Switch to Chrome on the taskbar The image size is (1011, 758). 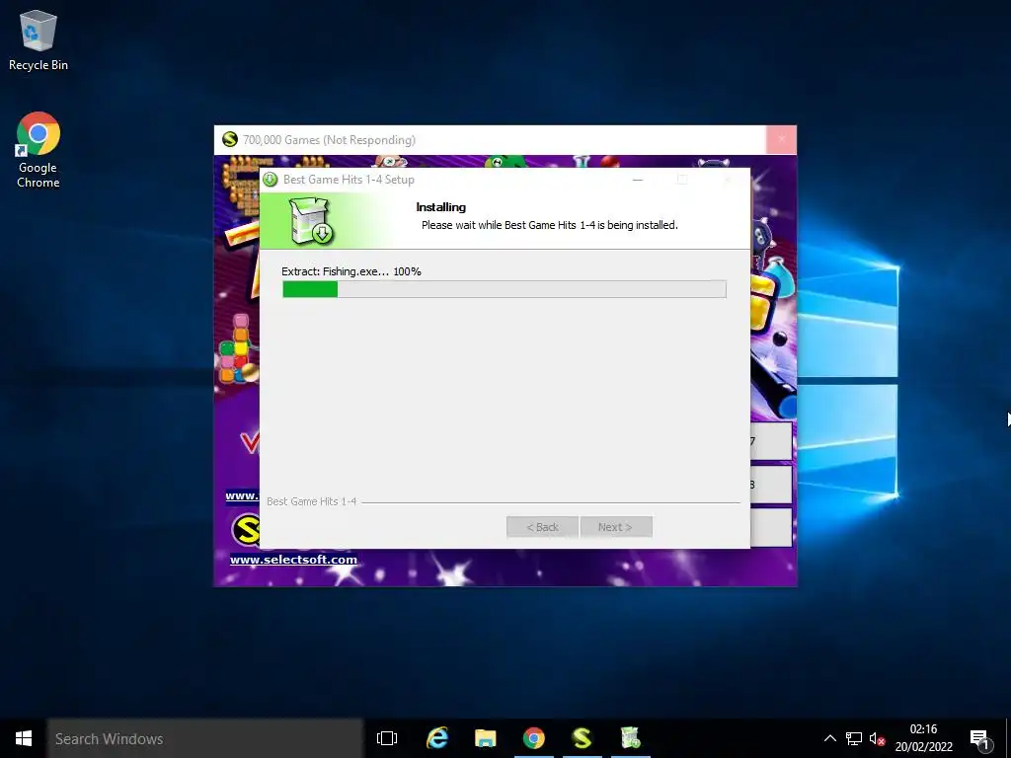click(534, 738)
